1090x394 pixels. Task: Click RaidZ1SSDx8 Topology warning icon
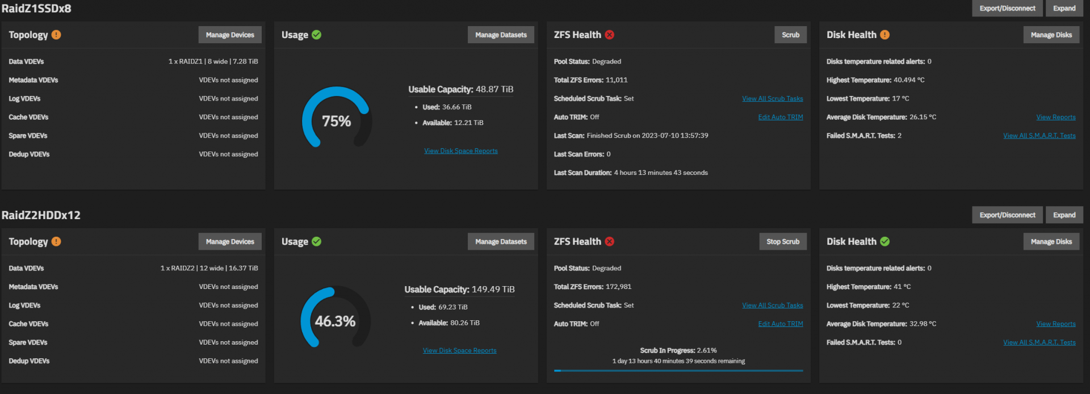56,35
